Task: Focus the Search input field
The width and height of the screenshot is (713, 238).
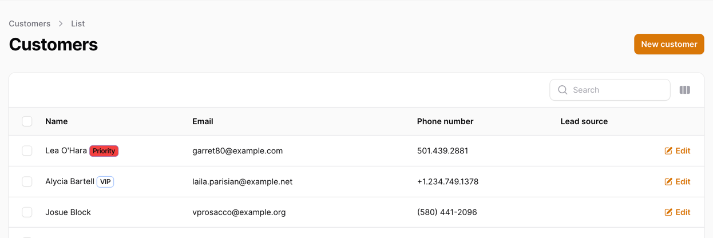Action: 610,90
